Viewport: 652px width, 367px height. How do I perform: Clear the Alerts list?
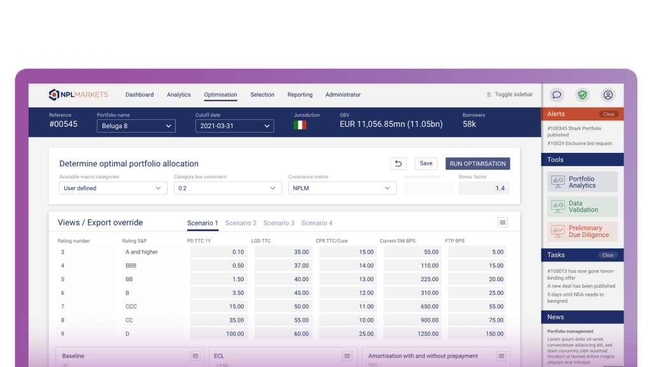[x=608, y=113]
